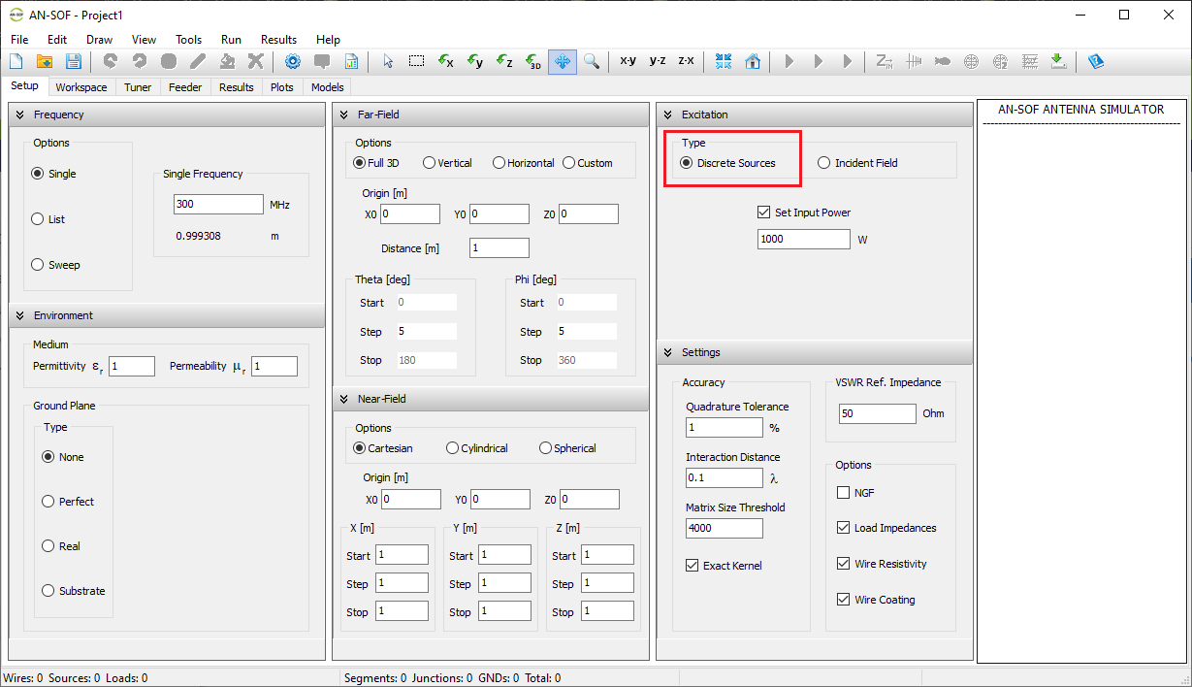Choose Perfect ground plane type
This screenshot has height=687, width=1192.
coord(68,502)
